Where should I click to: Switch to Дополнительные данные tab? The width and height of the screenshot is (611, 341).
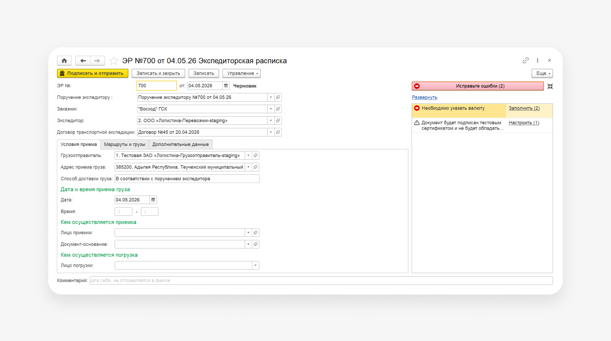(x=181, y=144)
